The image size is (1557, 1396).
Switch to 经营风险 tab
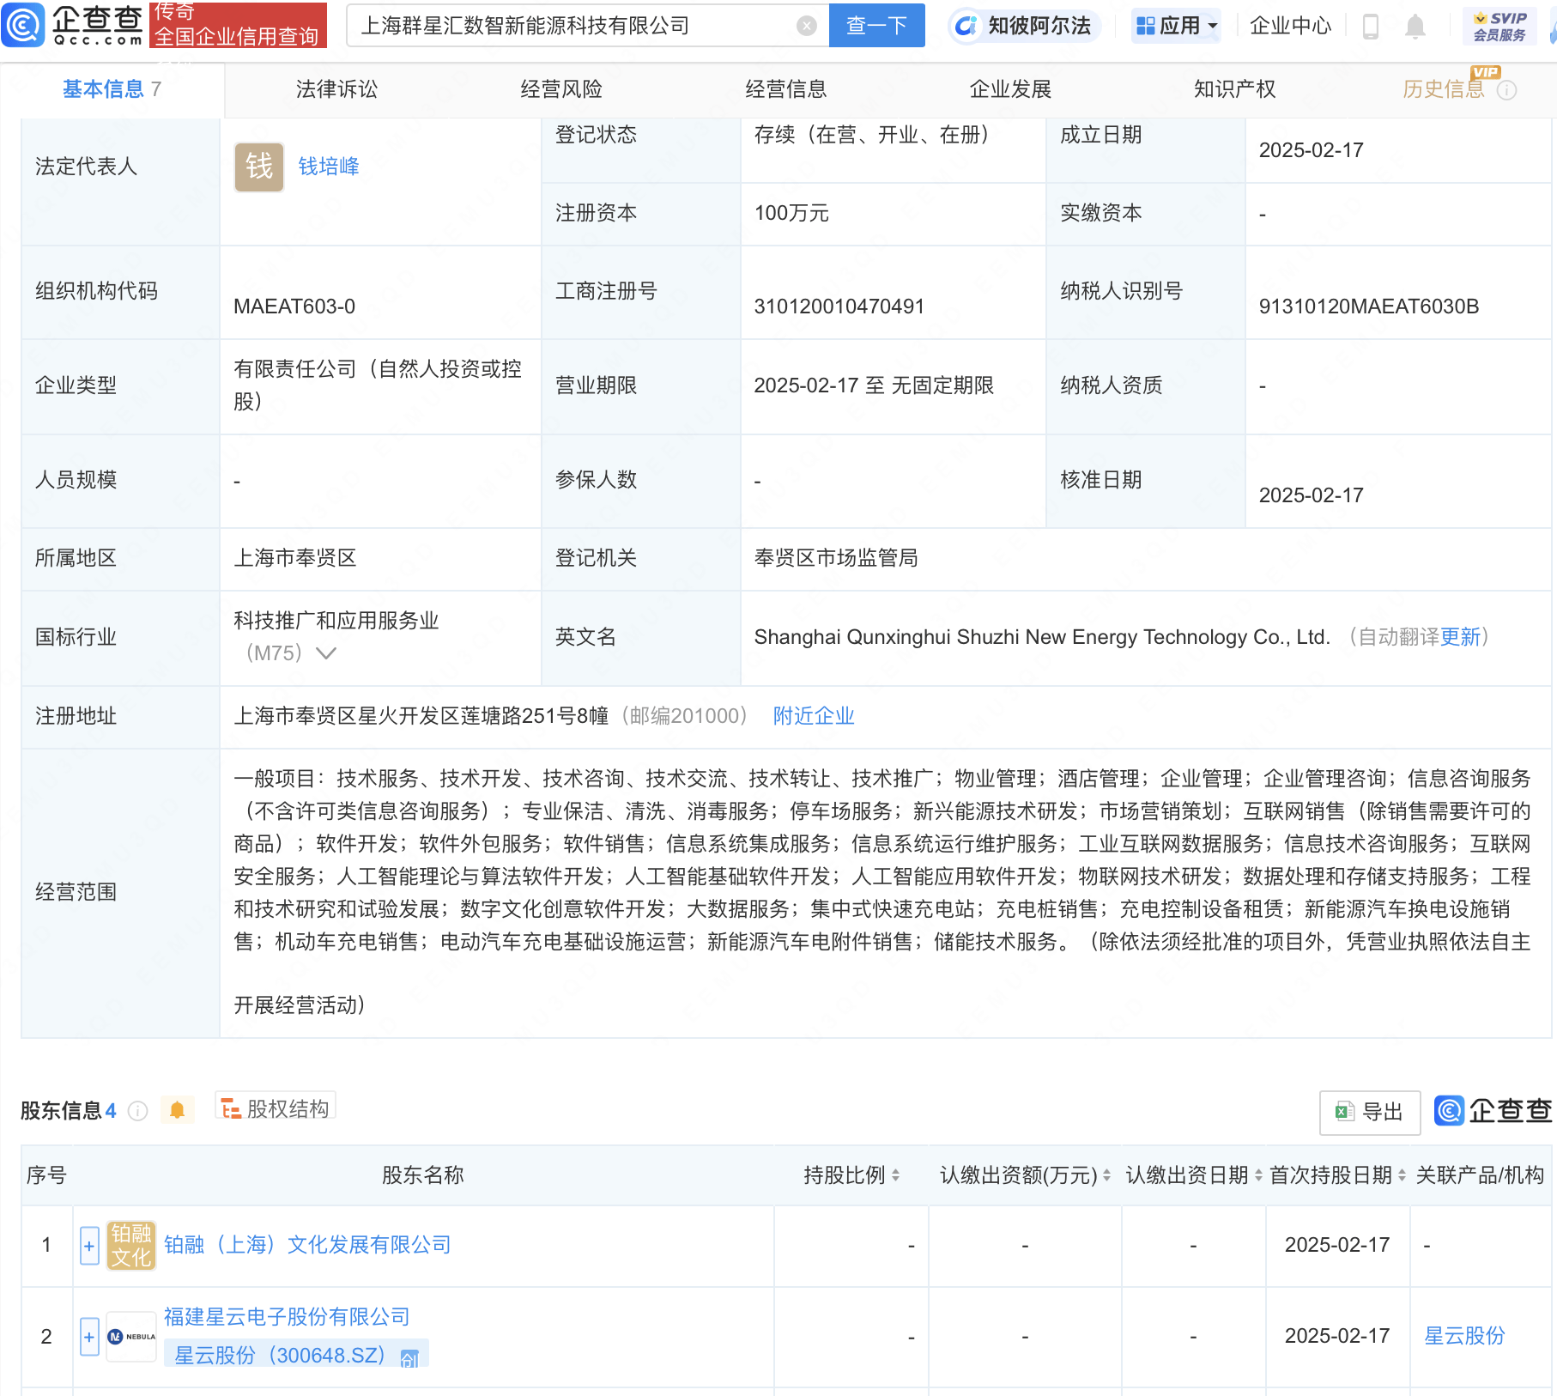coord(561,89)
